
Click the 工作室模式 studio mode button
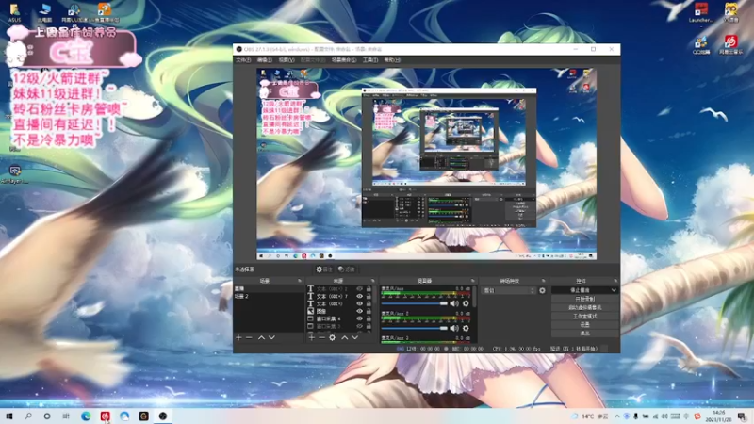(584, 317)
